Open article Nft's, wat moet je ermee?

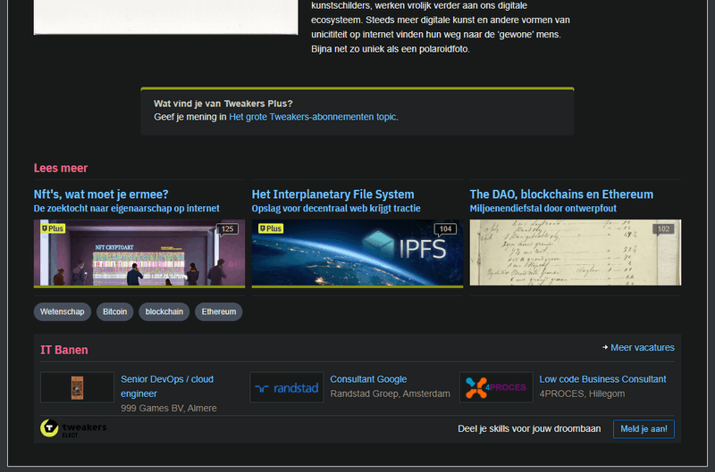tap(101, 195)
